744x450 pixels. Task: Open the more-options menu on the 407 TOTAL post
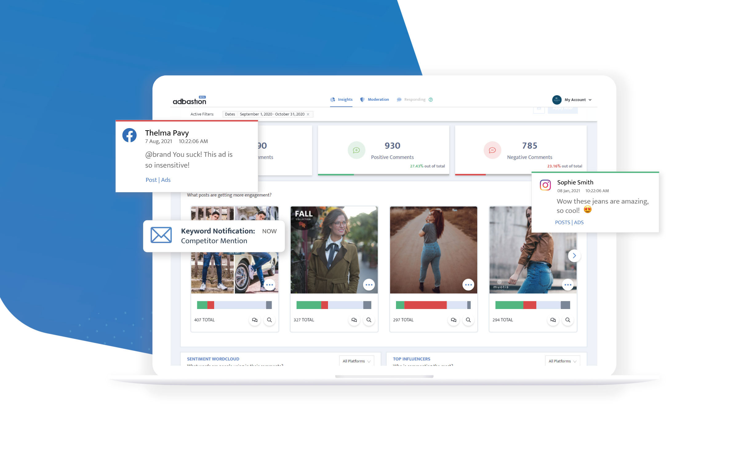point(270,285)
